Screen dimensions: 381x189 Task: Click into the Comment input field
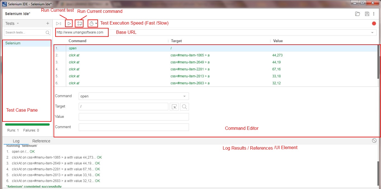coord(134,127)
